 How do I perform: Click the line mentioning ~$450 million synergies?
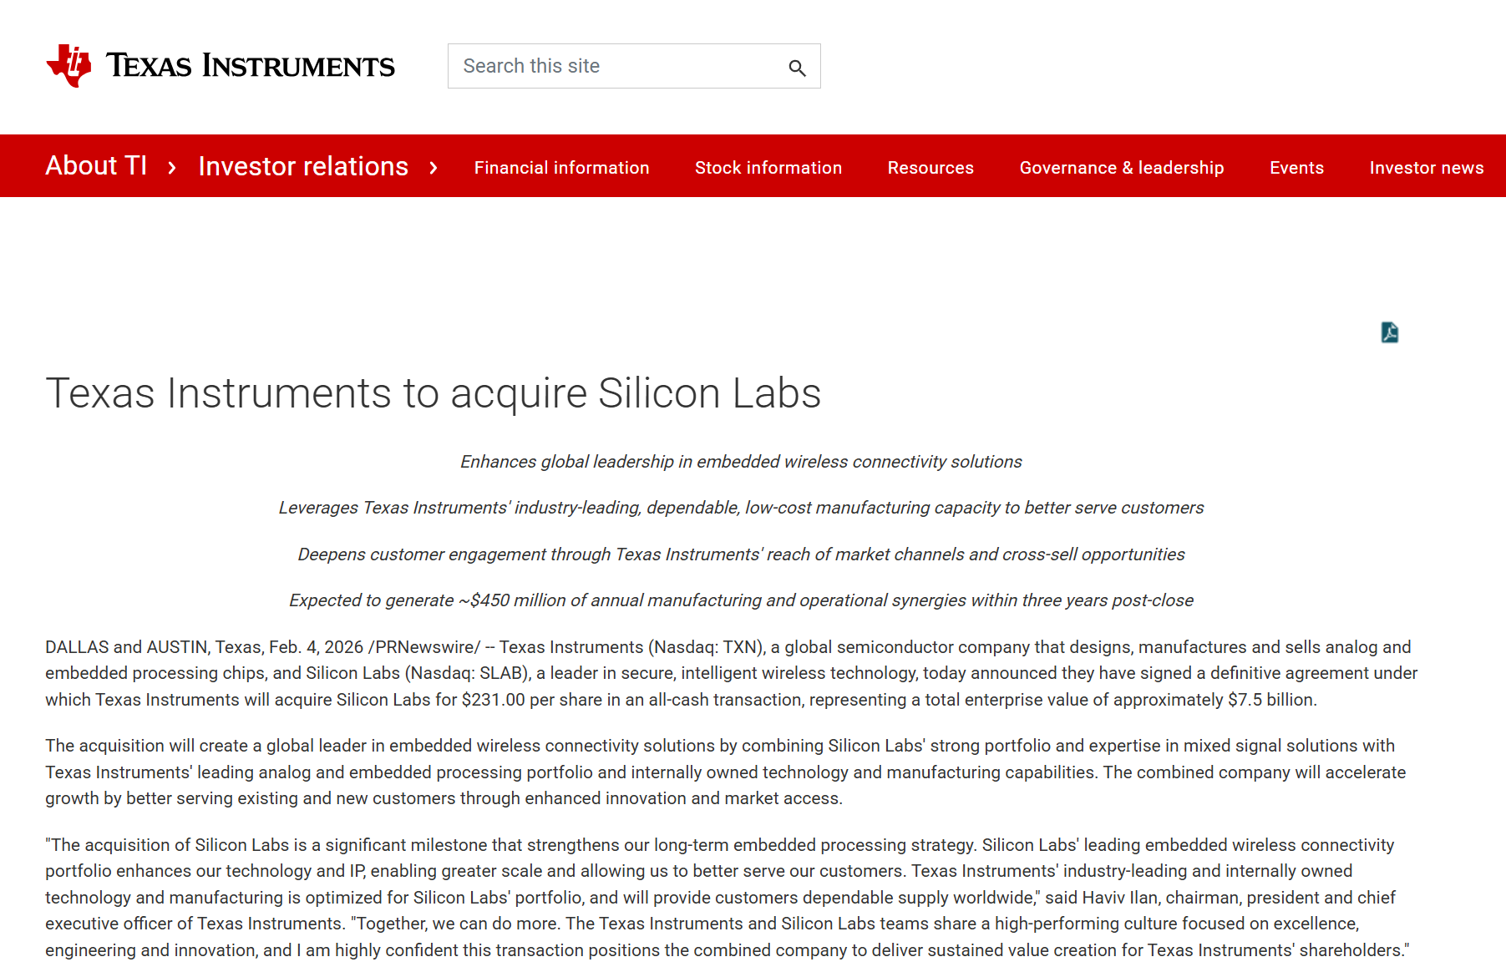(x=741, y=600)
